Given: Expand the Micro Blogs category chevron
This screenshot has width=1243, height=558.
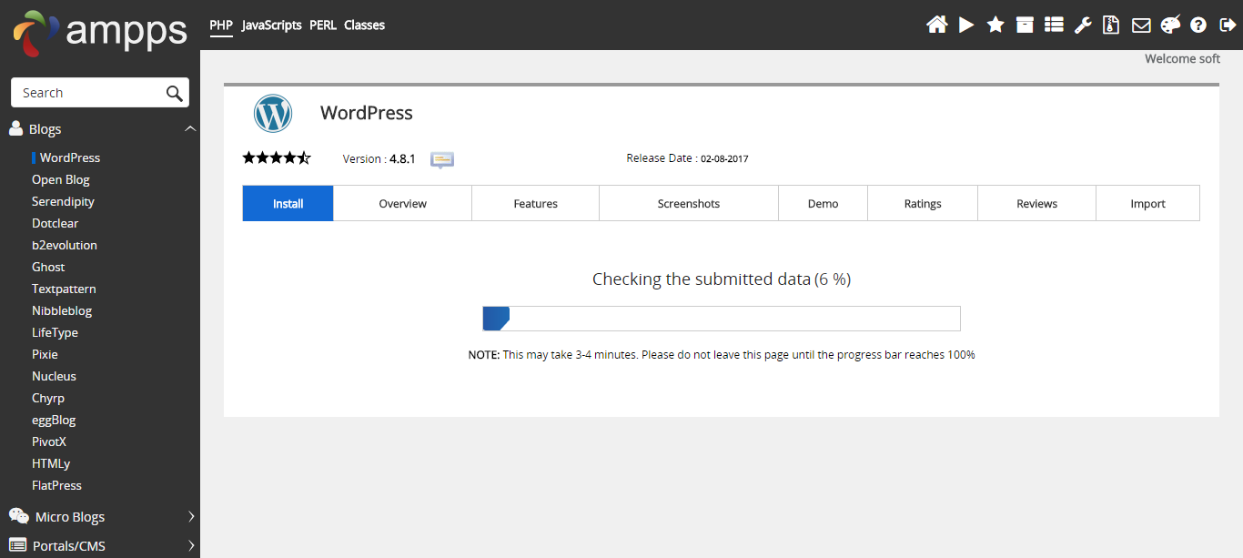Looking at the screenshot, I should click(191, 516).
